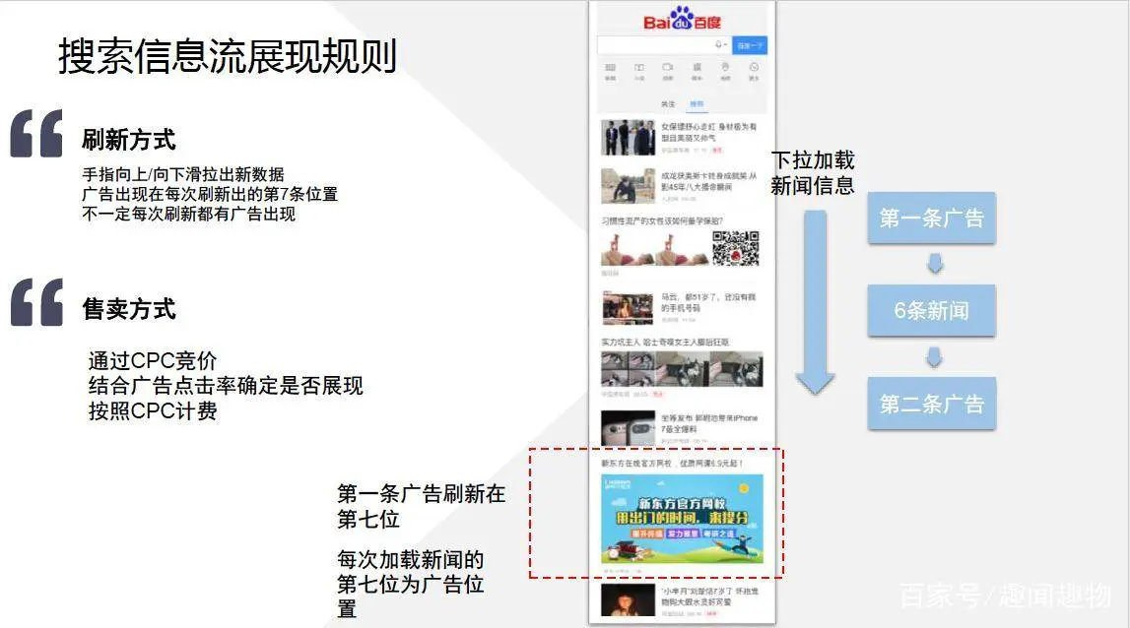Select the 第一条广告 flowchart box
The image size is (1130, 628).
(x=931, y=219)
